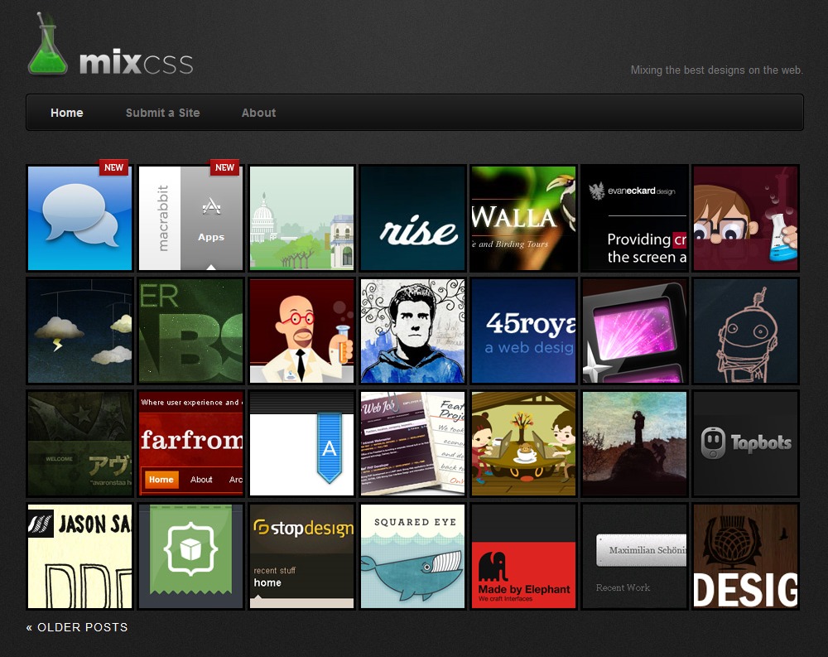828x657 pixels.
Task: Open the sketched robot thumbnail
Action: click(x=745, y=331)
